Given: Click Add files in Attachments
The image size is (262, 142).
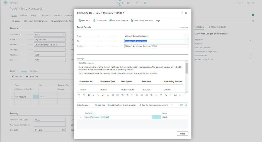Looking at the screenshot, I should (x=100, y=105).
